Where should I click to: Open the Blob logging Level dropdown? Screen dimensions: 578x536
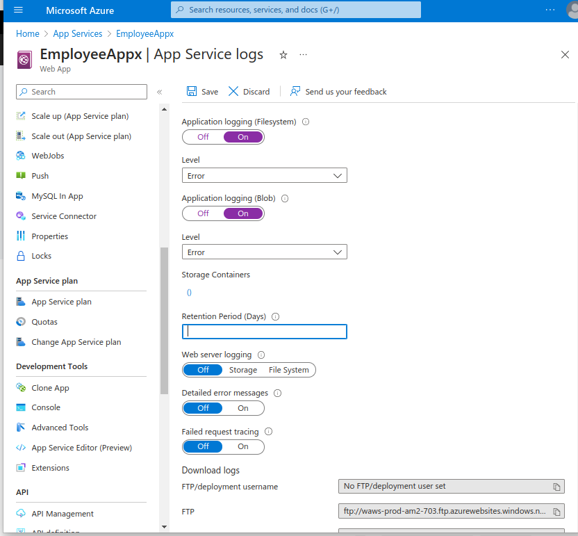click(x=264, y=252)
